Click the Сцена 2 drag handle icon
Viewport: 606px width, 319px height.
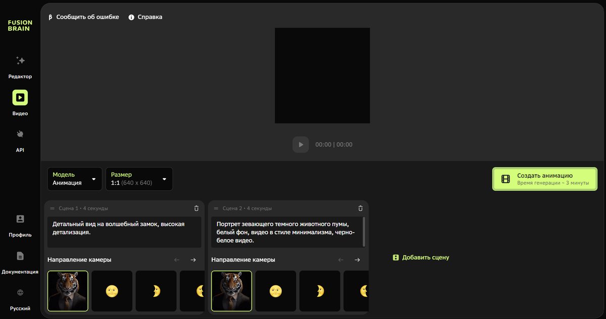(x=216, y=208)
